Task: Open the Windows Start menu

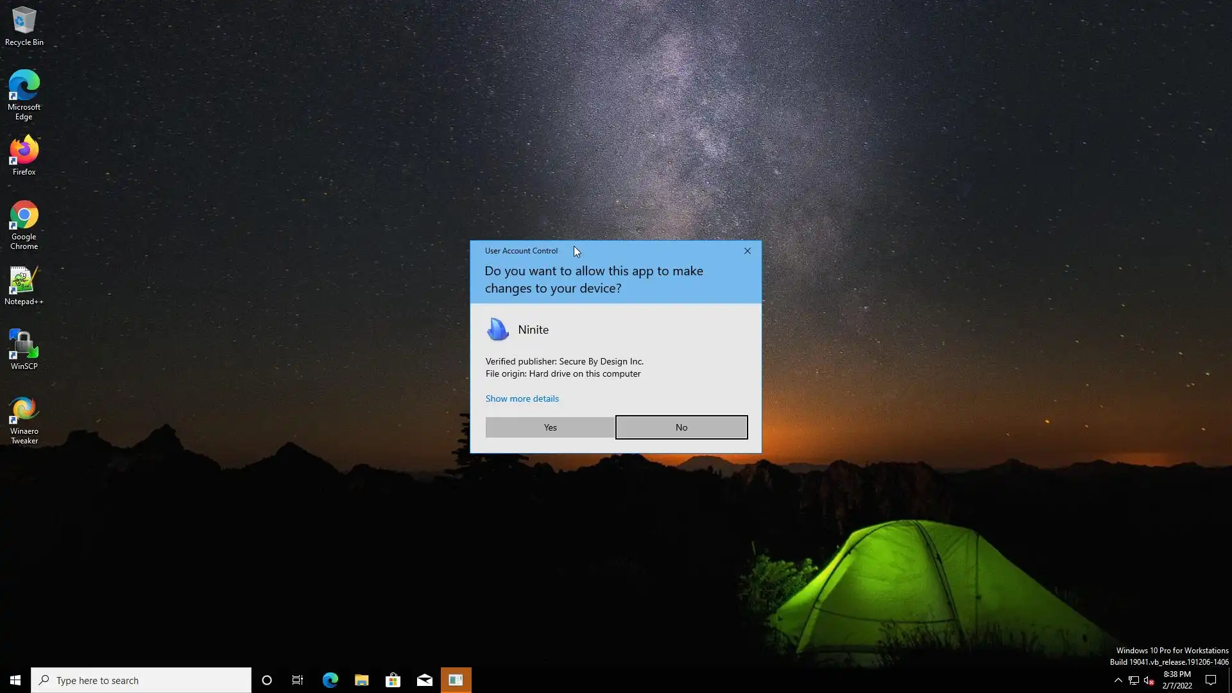Action: tap(15, 680)
